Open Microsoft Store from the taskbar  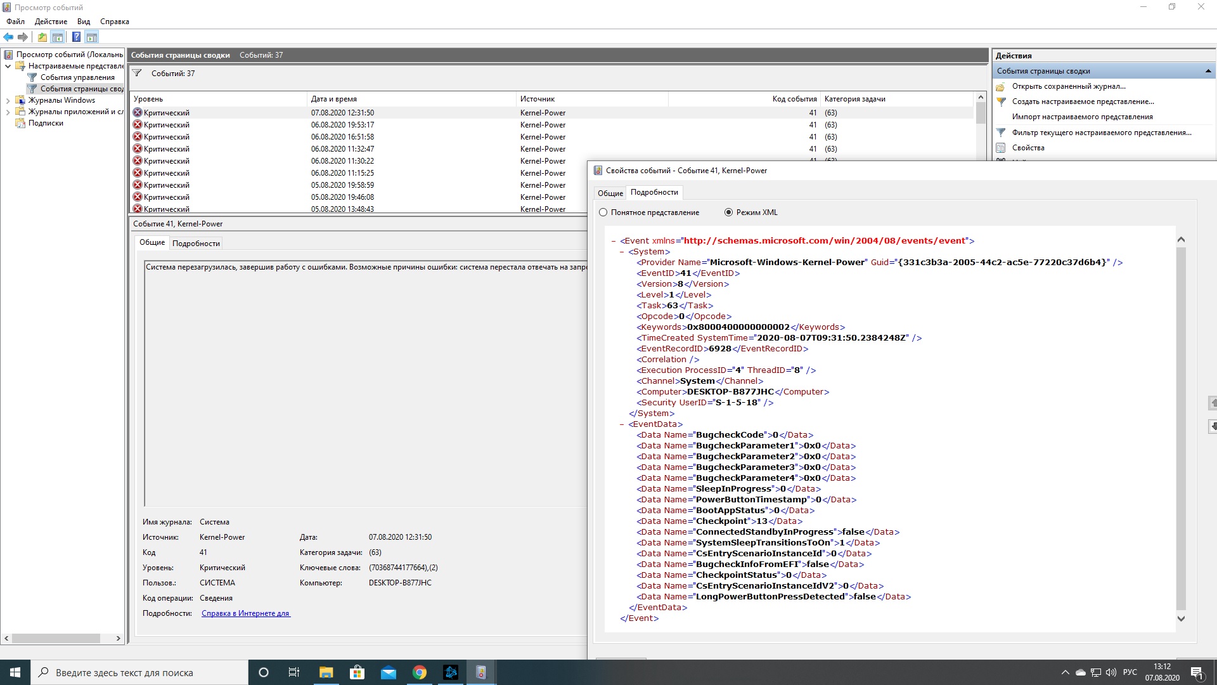point(357,672)
